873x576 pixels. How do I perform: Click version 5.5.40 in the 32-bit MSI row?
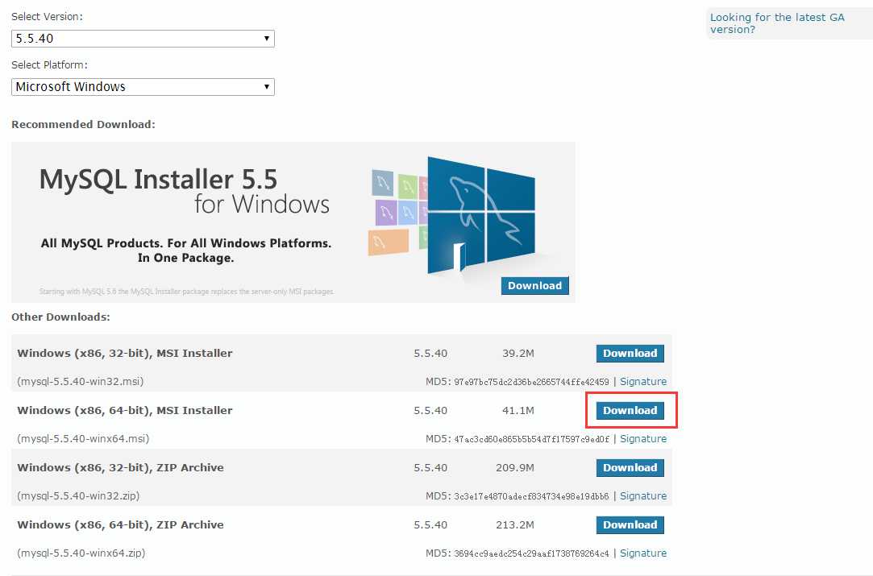430,354
